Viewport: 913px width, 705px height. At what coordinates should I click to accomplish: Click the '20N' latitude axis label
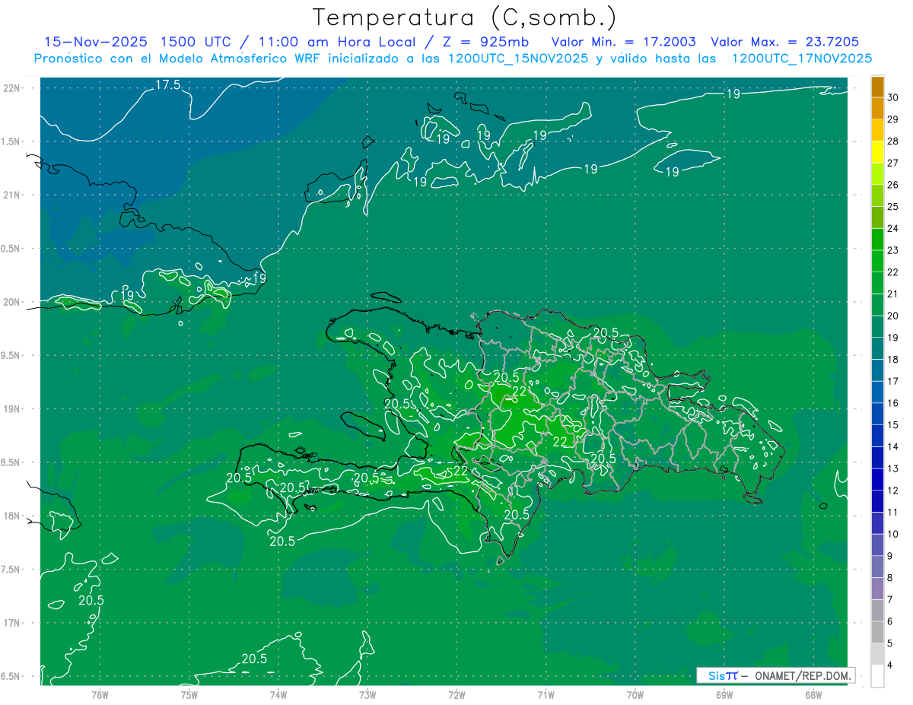(x=12, y=302)
